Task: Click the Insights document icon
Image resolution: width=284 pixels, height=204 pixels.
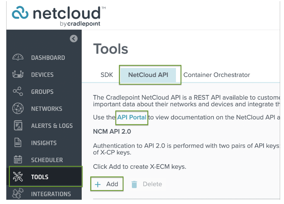Action: 18,143
